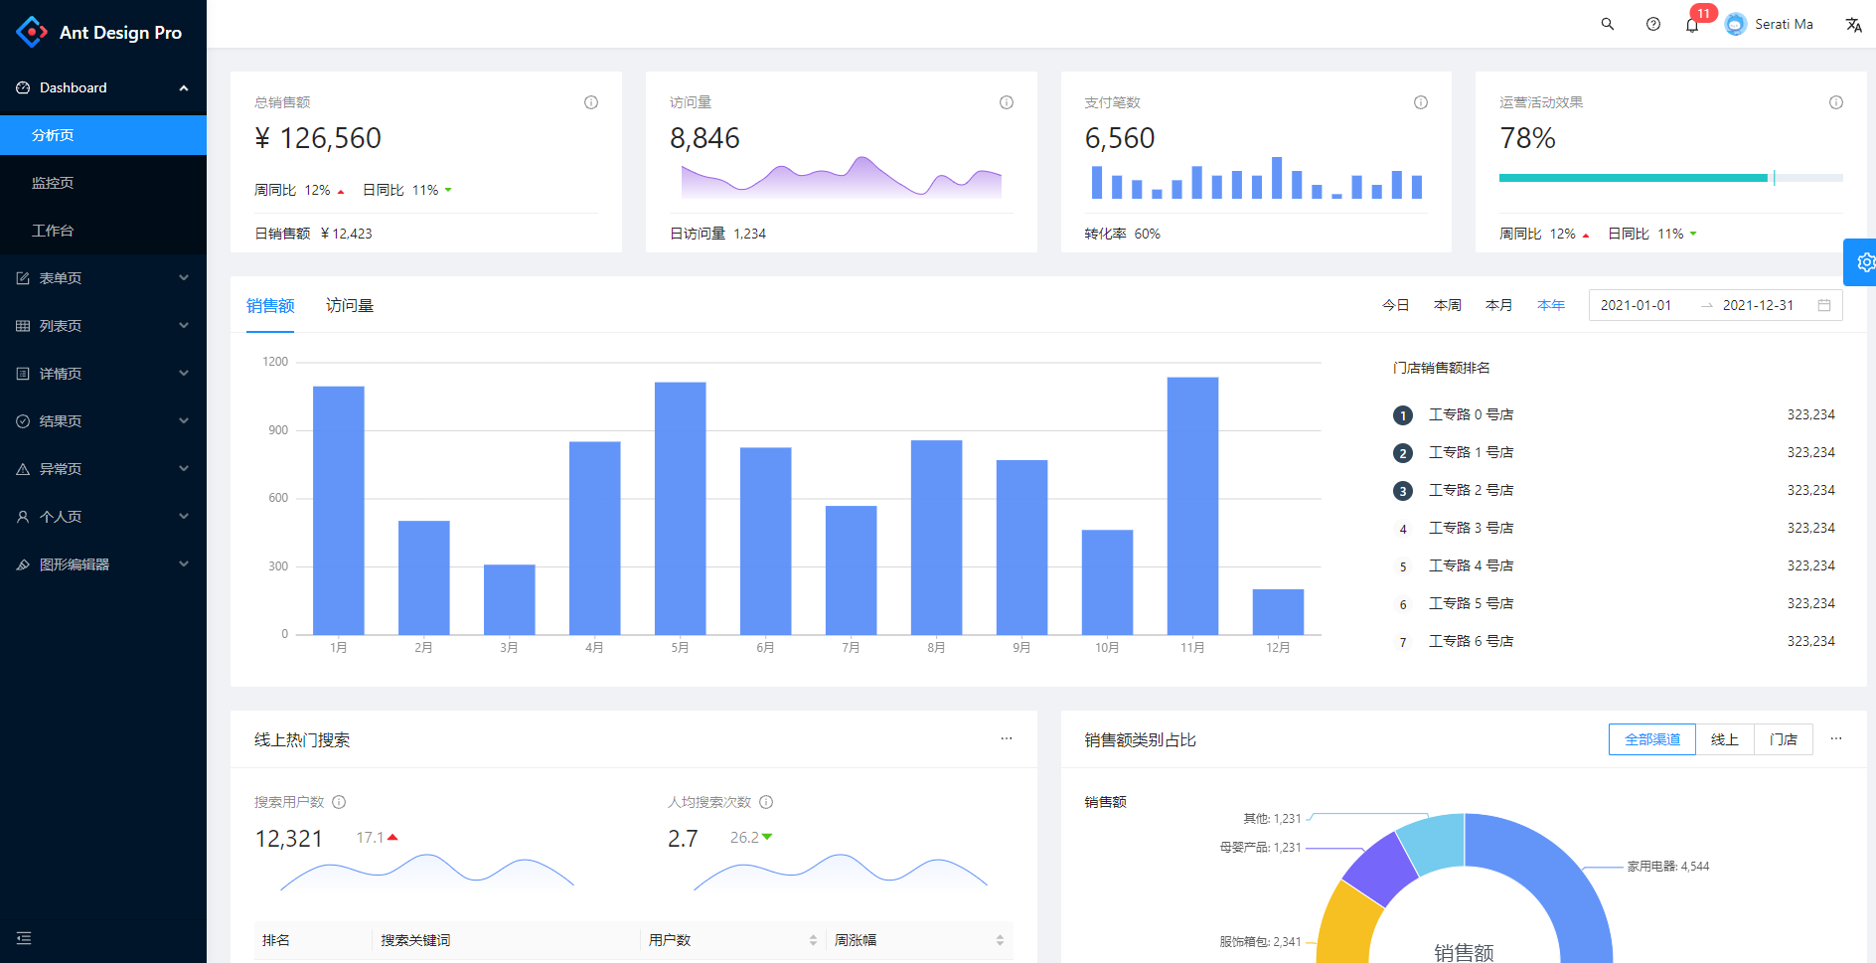Open the theme settings gear handle
The image size is (1876, 963).
pyautogui.click(x=1862, y=262)
